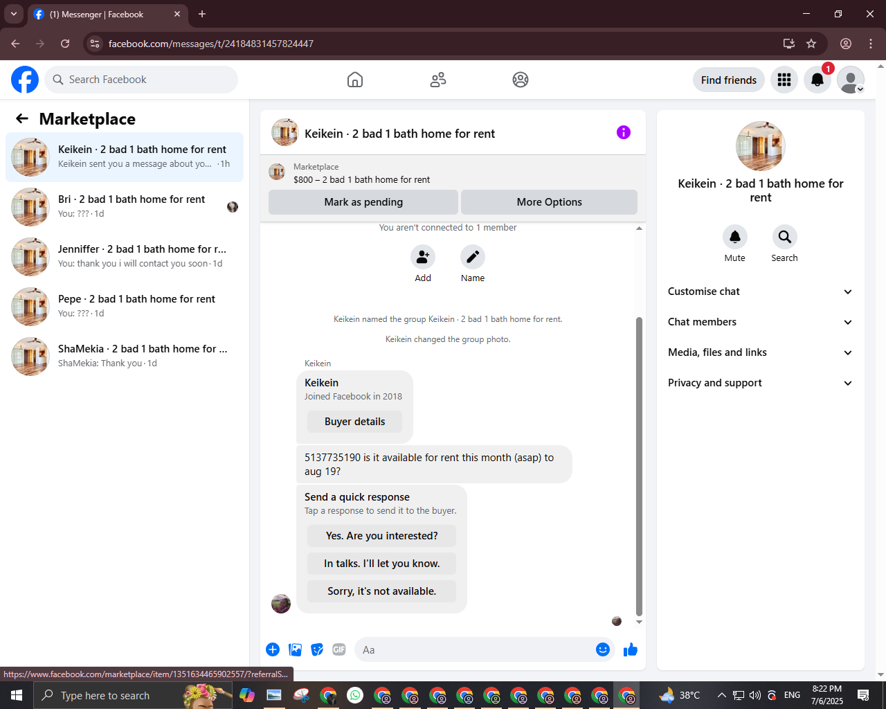Expand Media, files and links section
The height and width of the screenshot is (709, 886).
760,352
